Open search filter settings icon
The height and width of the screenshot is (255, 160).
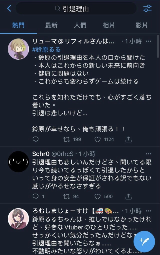coord(147,8)
